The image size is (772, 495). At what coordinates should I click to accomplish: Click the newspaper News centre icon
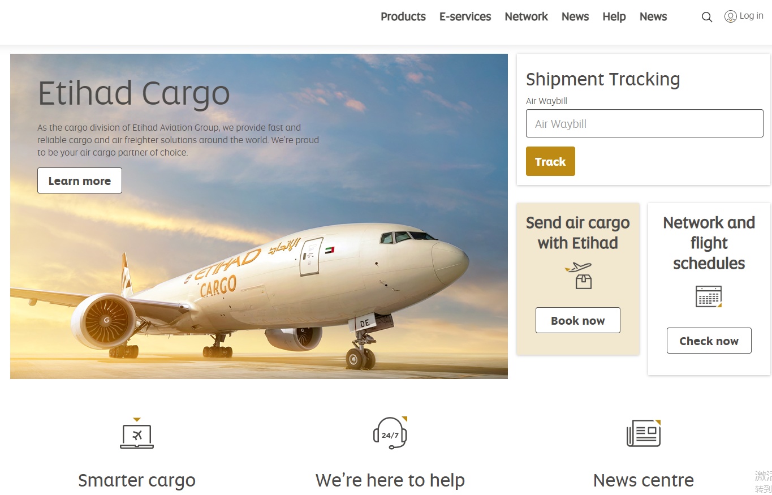coord(644,433)
